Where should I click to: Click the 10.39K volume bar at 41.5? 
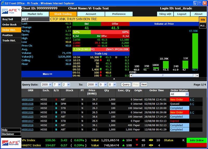coord(166,65)
